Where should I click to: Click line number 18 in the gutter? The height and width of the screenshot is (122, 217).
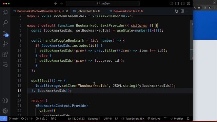pos(20,91)
